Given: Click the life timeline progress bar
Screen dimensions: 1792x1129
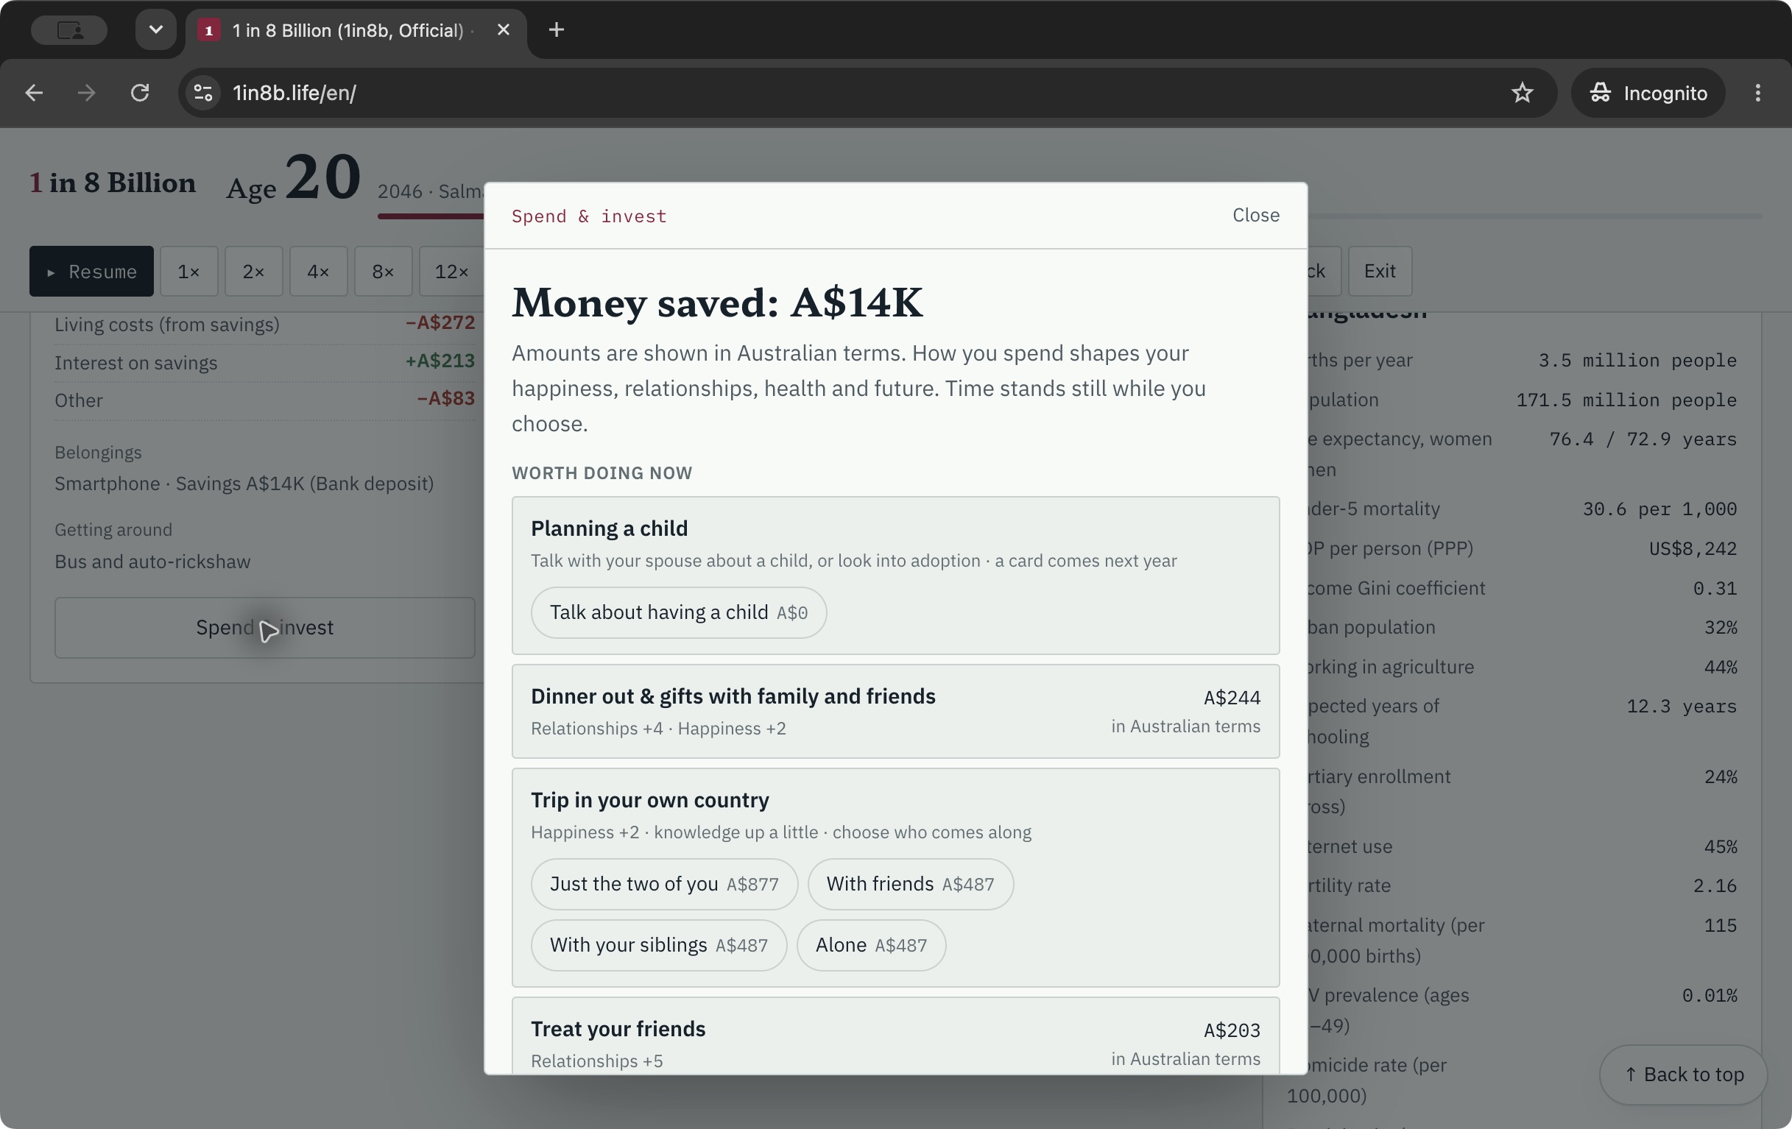Looking at the screenshot, I should (x=1070, y=216).
